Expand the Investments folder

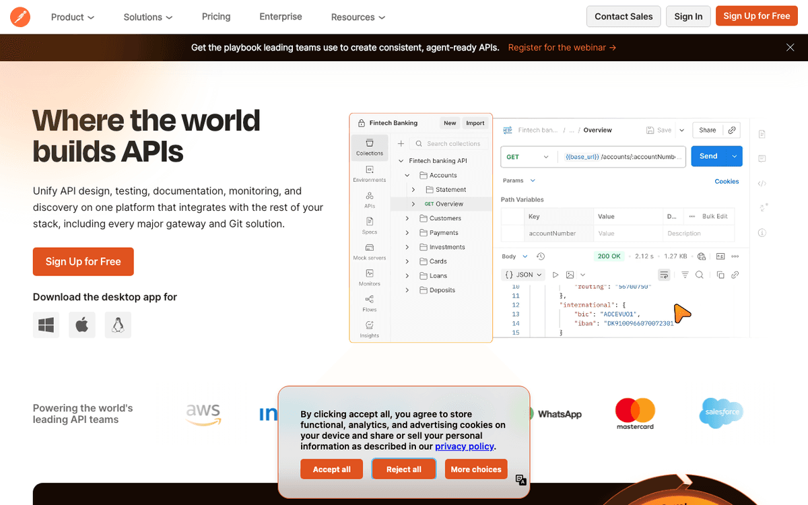[407, 247]
